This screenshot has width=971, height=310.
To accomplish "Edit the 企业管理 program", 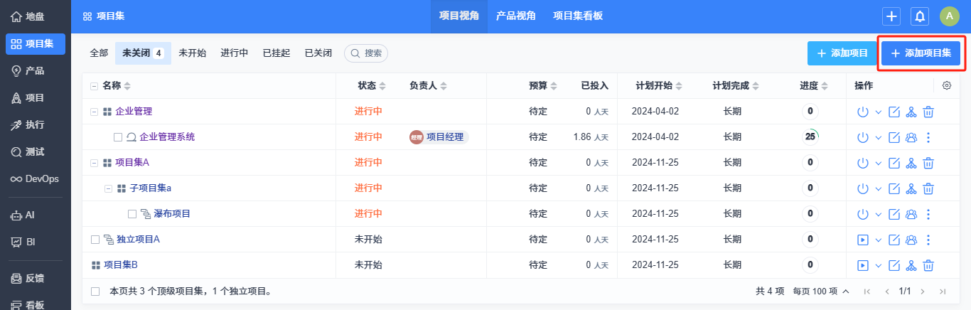I will click(895, 112).
